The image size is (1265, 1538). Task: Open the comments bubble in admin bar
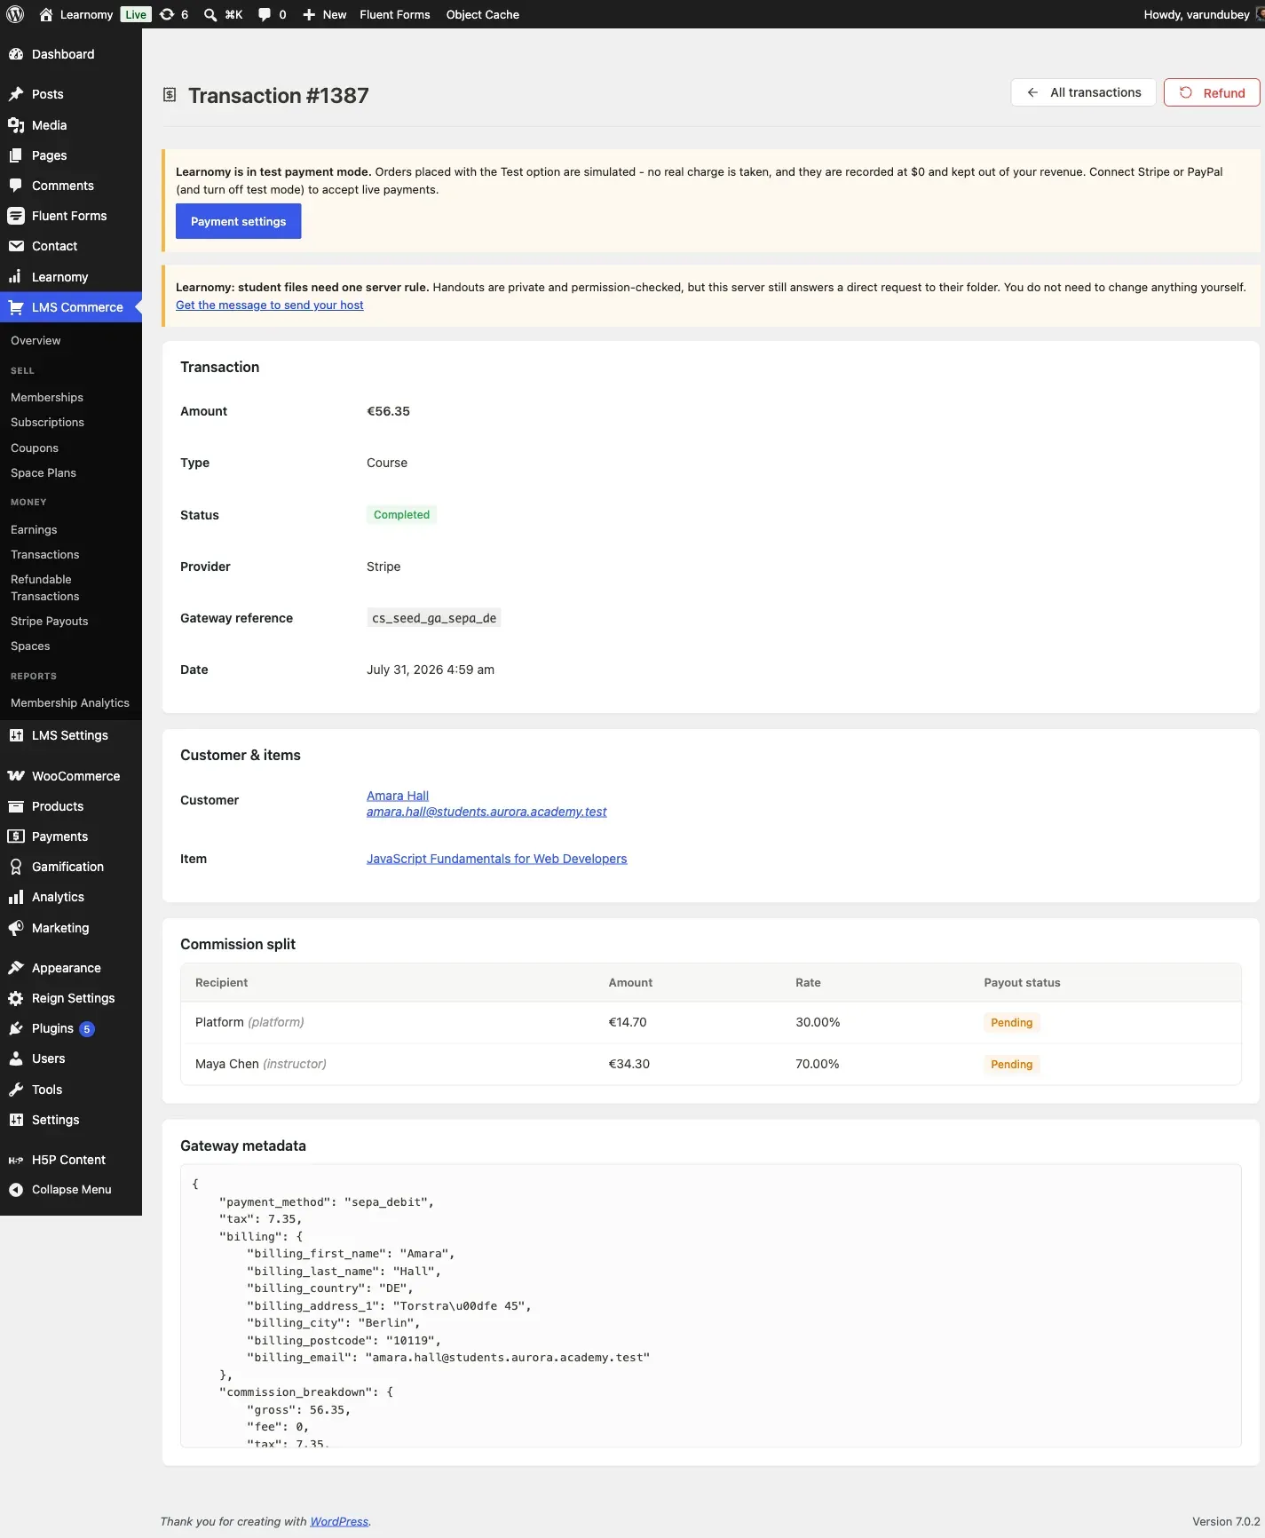click(x=265, y=14)
